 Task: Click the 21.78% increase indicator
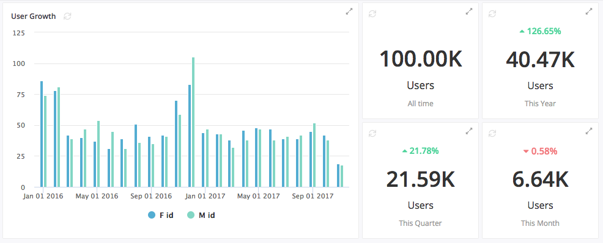click(420, 151)
